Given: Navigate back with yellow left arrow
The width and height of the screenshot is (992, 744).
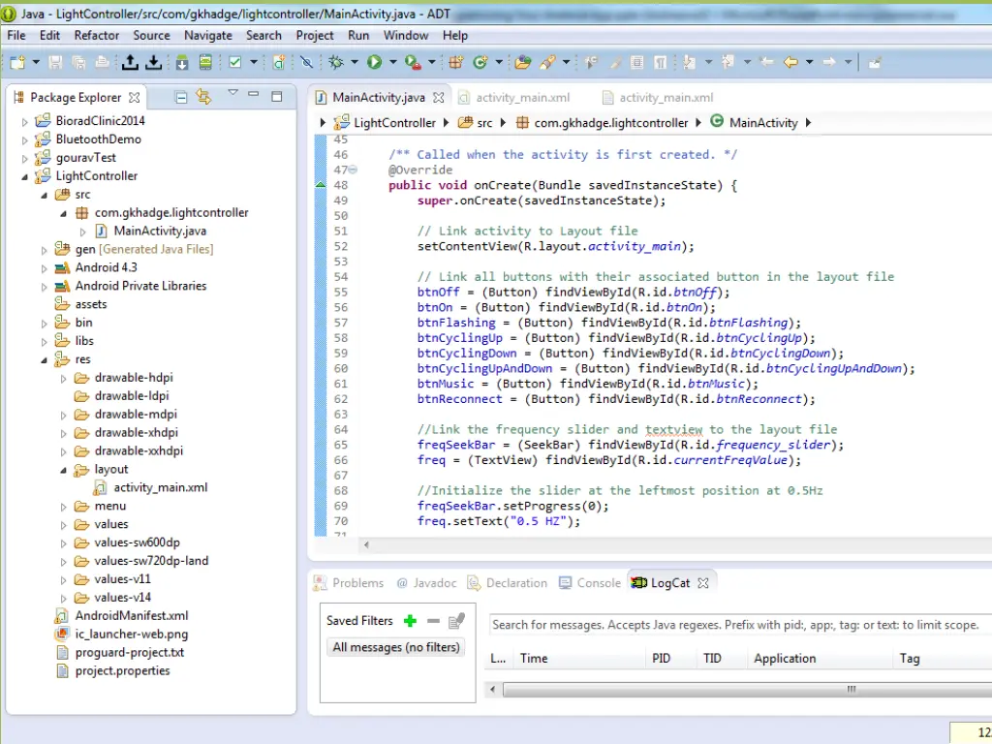Looking at the screenshot, I should [x=790, y=62].
